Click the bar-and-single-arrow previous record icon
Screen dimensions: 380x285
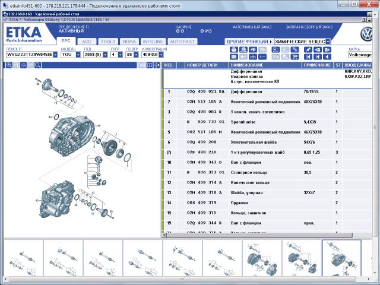(318, 57)
